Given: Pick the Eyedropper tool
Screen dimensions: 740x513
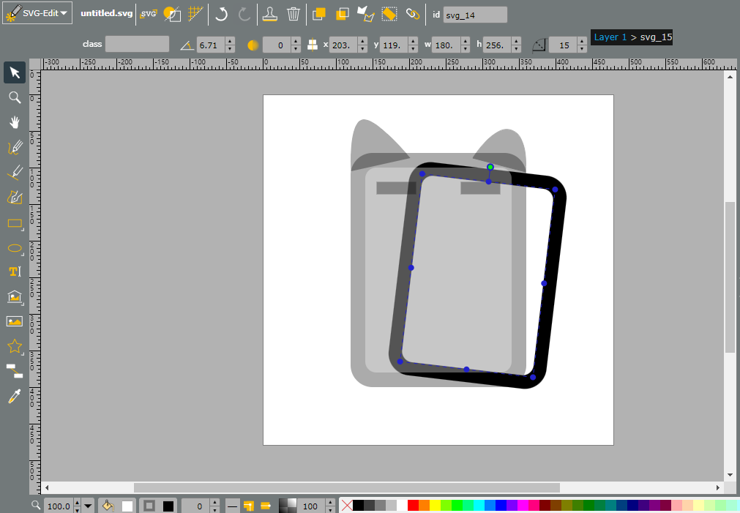Looking at the screenshot, I should tap(15, 397).
